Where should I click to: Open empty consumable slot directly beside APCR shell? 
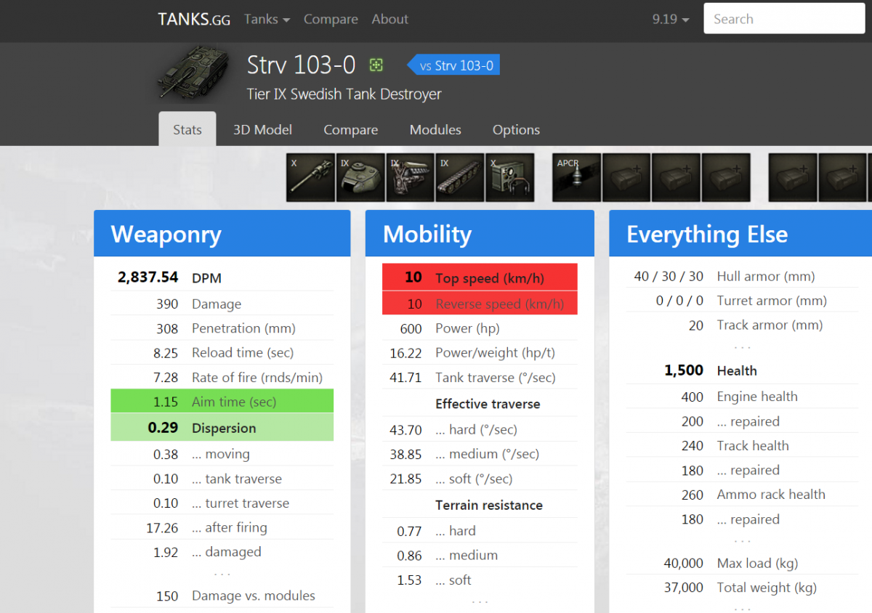click(626, 177)
